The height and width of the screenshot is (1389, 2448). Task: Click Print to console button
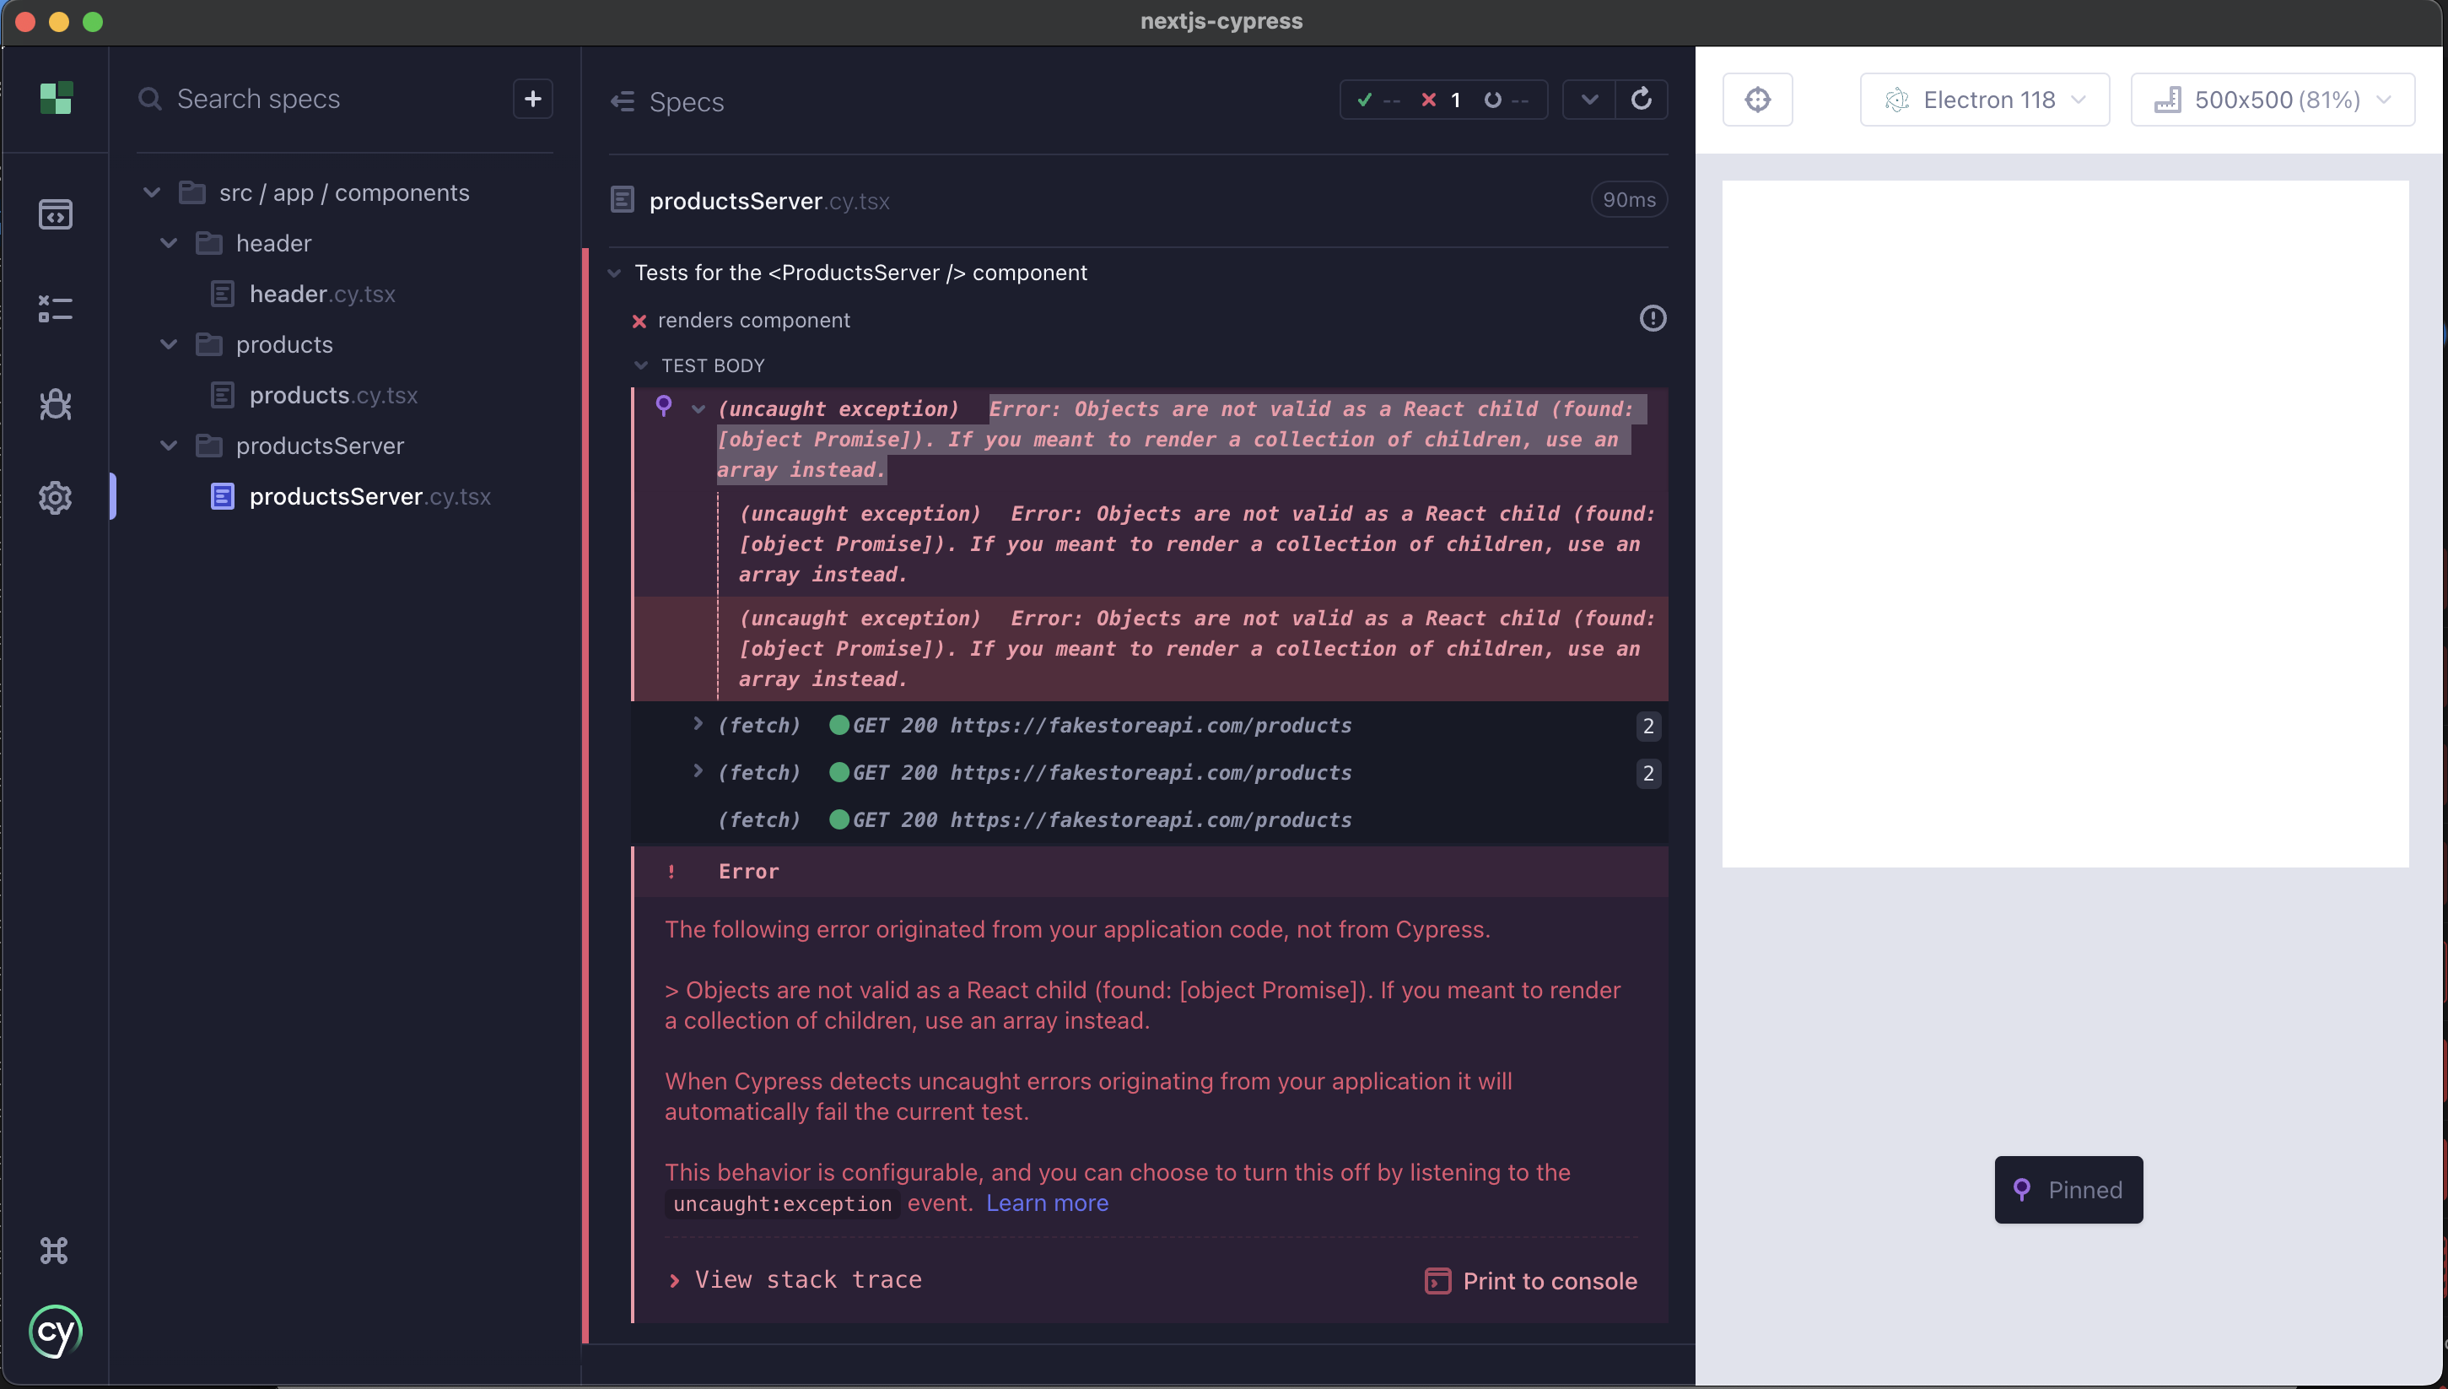(x=1532, y=1280)
